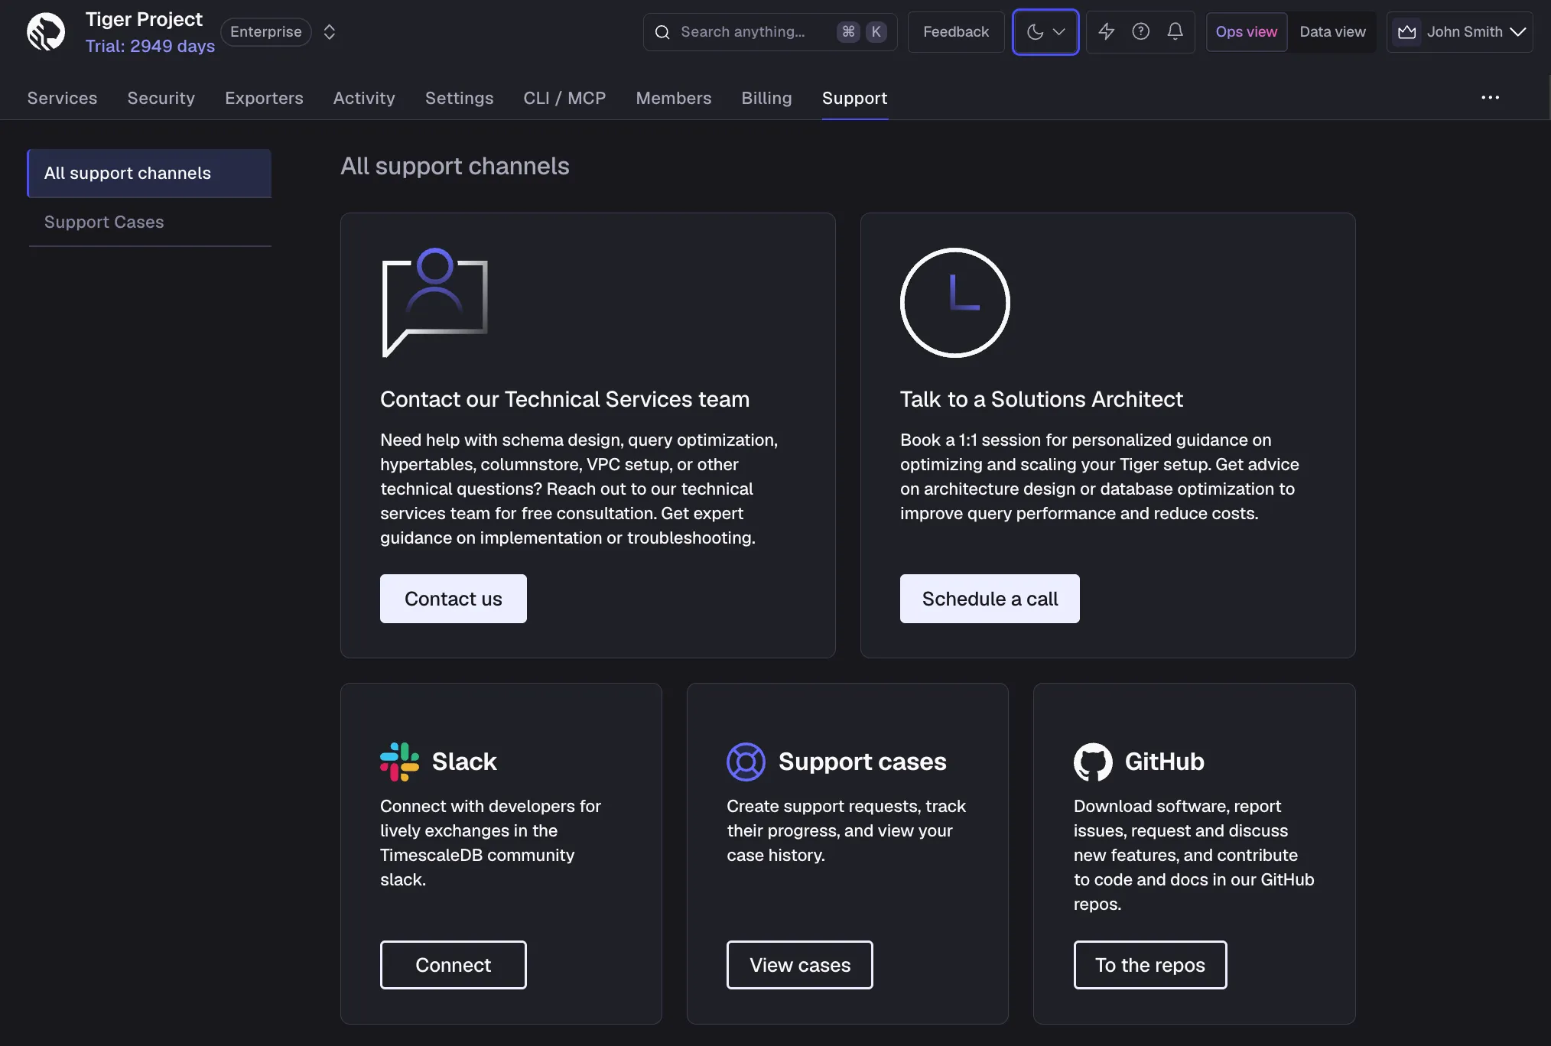Open the Activity tab
The image size is (1551, 1046).
click(364, 98)
